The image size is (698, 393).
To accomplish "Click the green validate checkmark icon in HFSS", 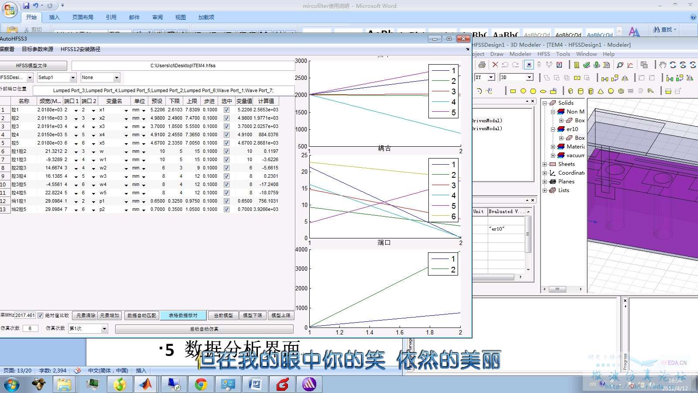I will pyautogui.click(x=586, y=65).
